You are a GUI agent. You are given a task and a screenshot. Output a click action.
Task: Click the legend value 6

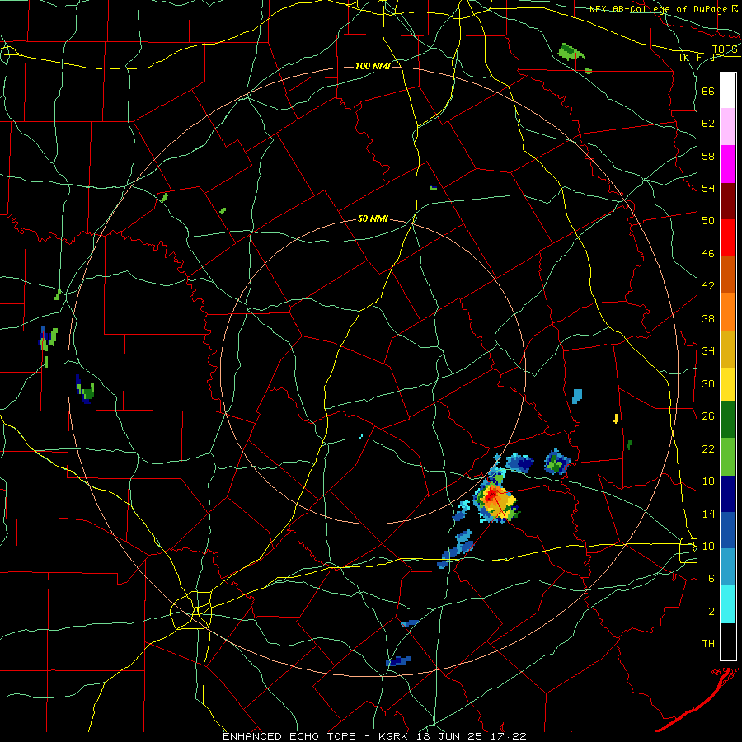(x=711, y=578)
